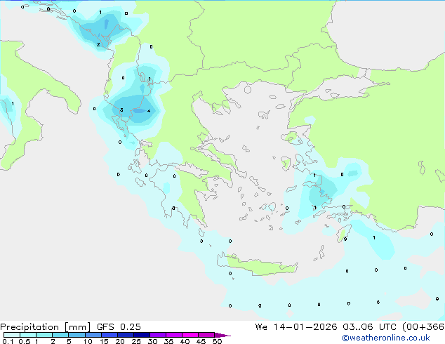Select the 'GFS 0.25' model label

[x=119, y=327]
